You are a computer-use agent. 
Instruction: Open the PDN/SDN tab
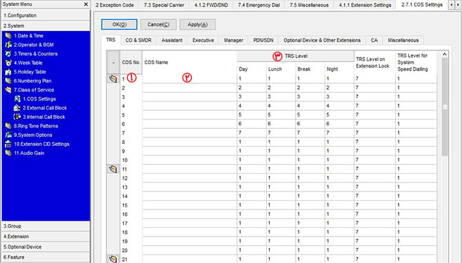point(263,40)
